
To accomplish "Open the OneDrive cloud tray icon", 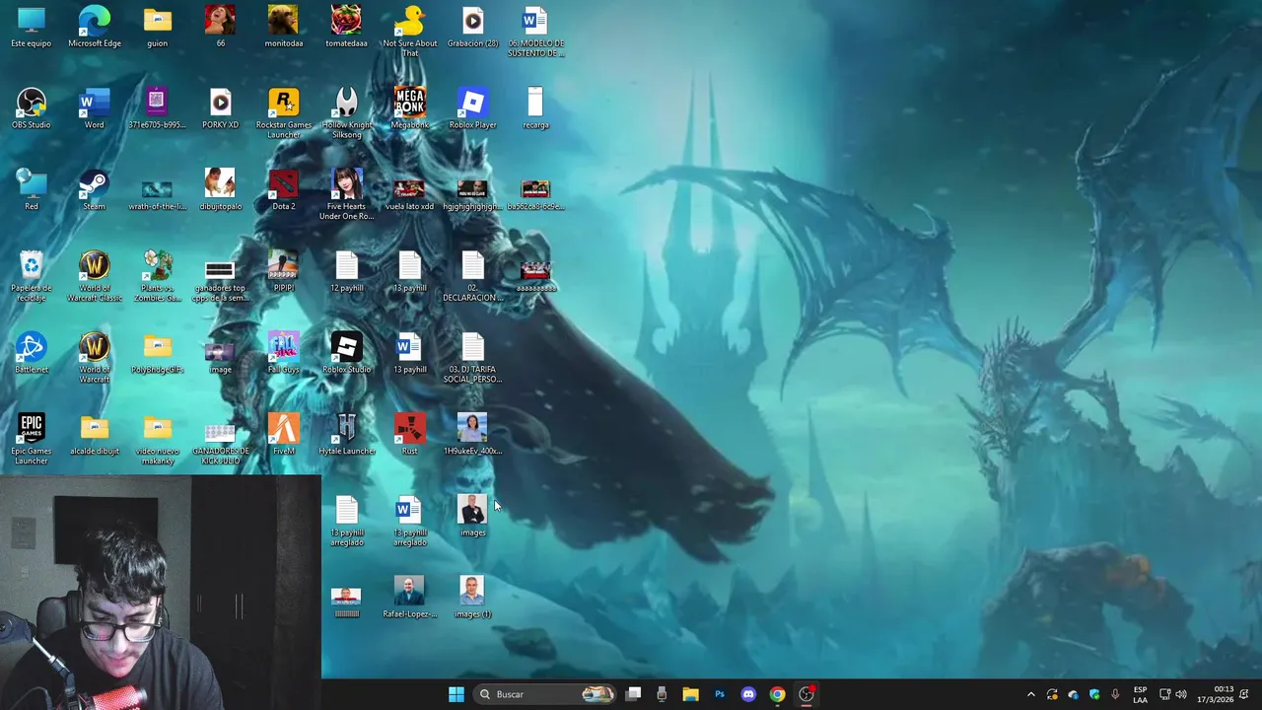I will coord(1073,694).
